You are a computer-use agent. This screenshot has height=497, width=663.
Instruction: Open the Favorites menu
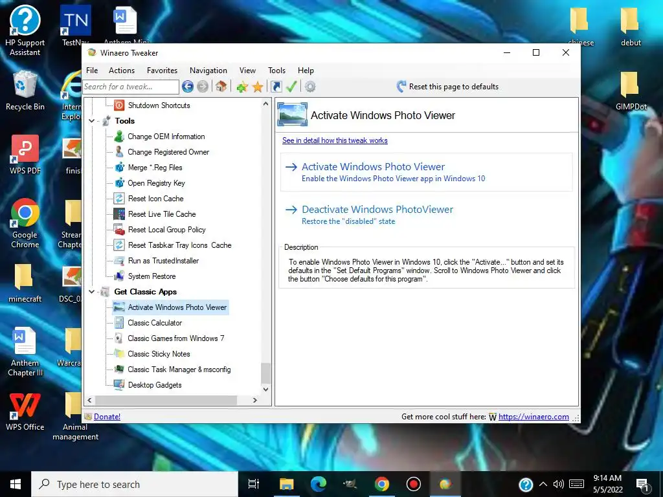coord(162,71)
